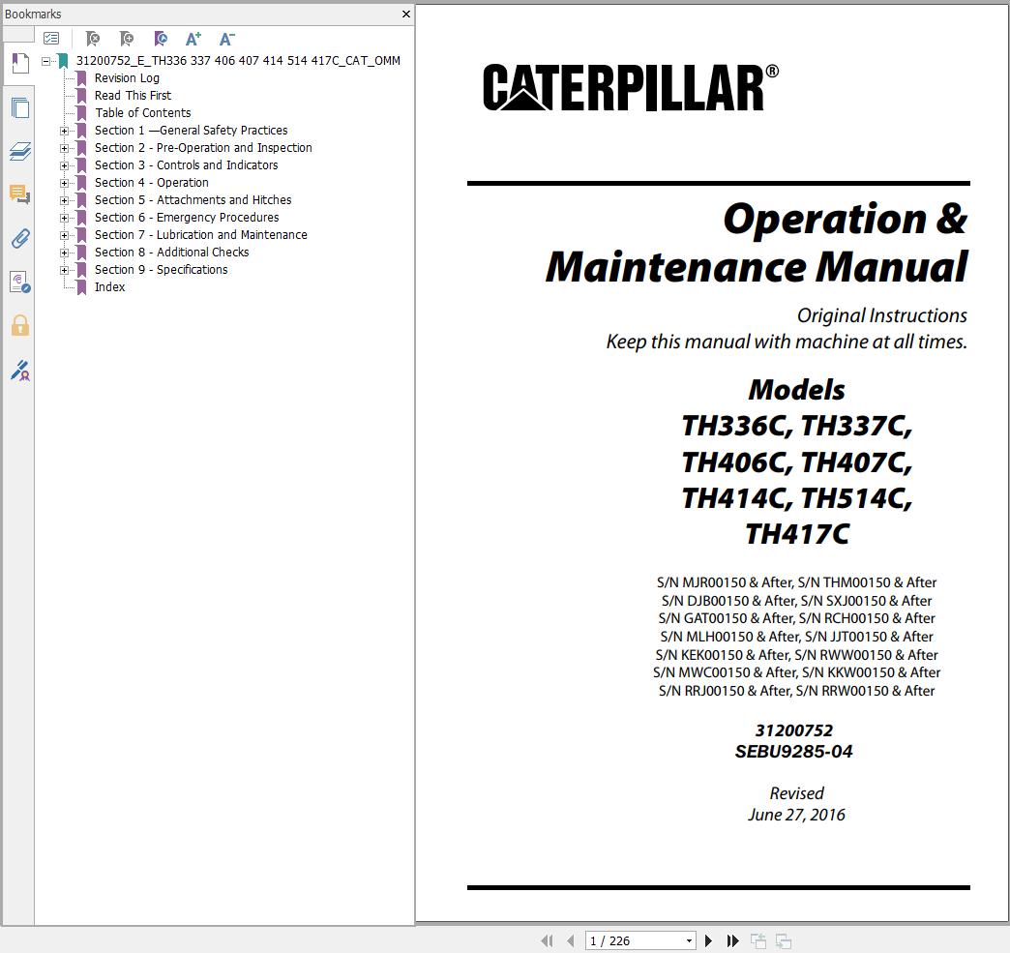Click the Operation & Maintenance Manual title
1010x953 pixels.
click(757, 243)
